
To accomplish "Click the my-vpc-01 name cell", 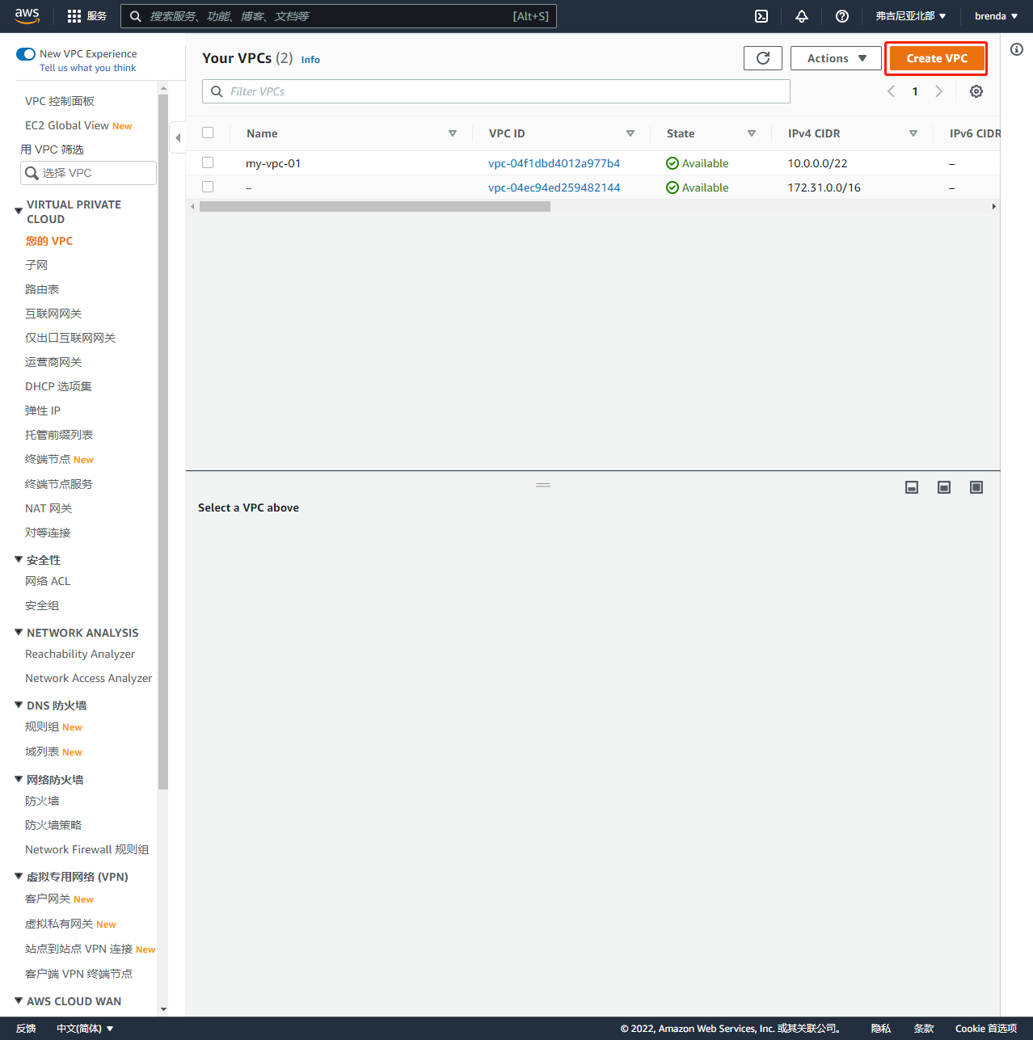I will click(273, 163).
